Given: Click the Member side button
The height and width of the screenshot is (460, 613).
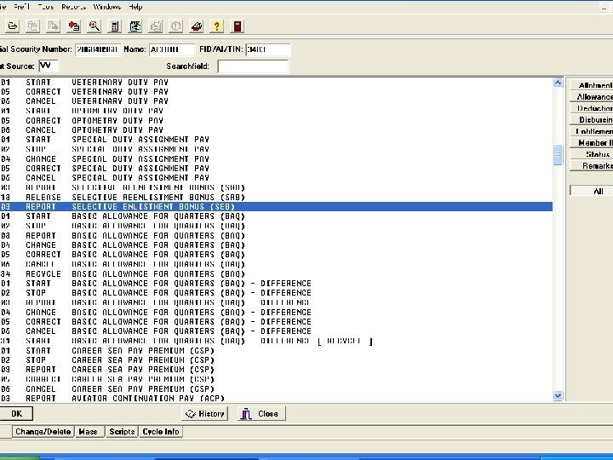Looking at the screenshot, I should pos(592,143).
